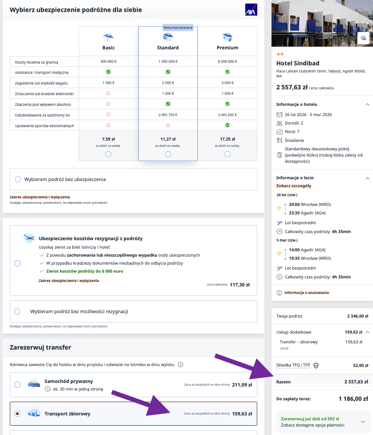Image resolution: width=373 pixels, height=435 pixels.
Task: Collapse the Informacje o locie section
Action: [367, 178]
